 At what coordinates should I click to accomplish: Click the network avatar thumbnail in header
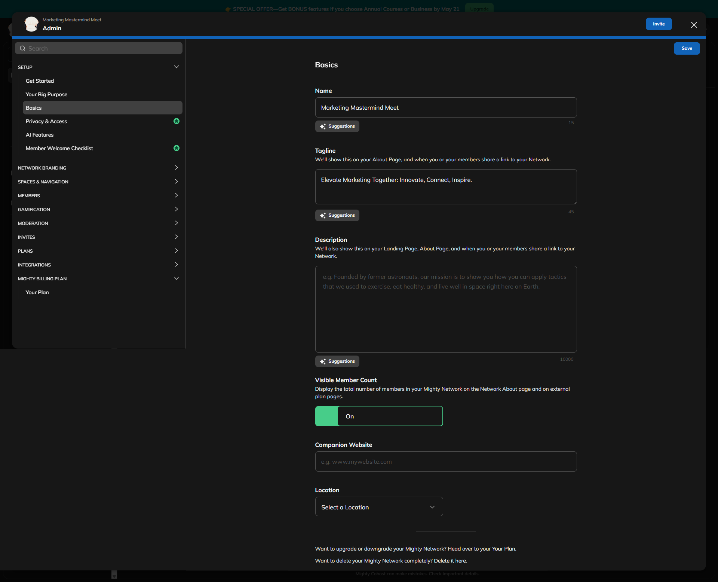pos(31,24)
